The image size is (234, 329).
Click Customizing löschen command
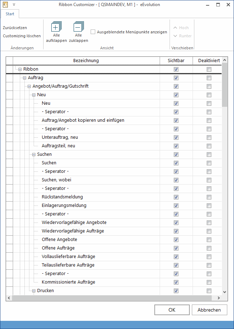point(22,36)
